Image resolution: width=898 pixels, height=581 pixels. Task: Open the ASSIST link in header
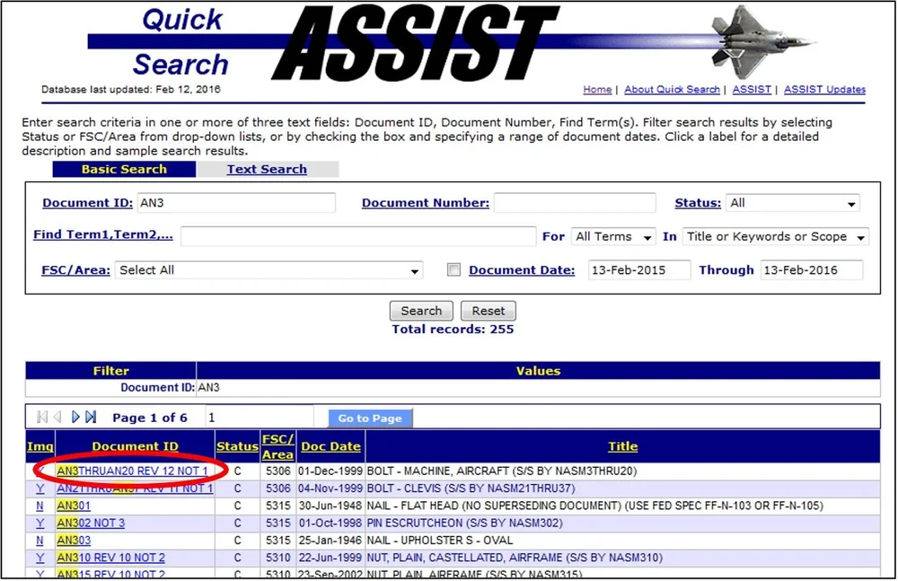[752, 90]
